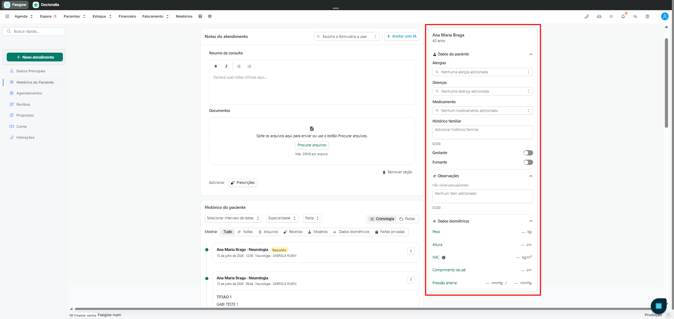Open the help question mark icon
Image resolution: width=674 pixels, height=319 pixels.
(x=647, y=16)
